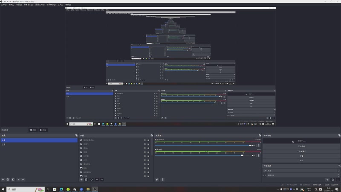Pop out the Scene Transitions dock panel
This screenshot has width=341, height=192.
point(339,166)
